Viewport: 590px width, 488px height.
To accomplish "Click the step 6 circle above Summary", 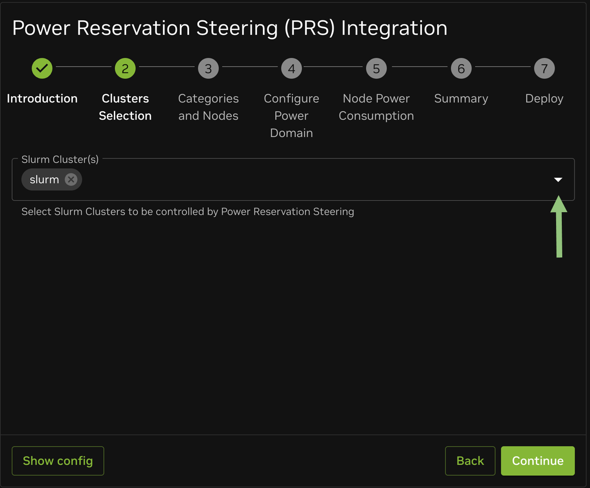I will pos(461,68).
